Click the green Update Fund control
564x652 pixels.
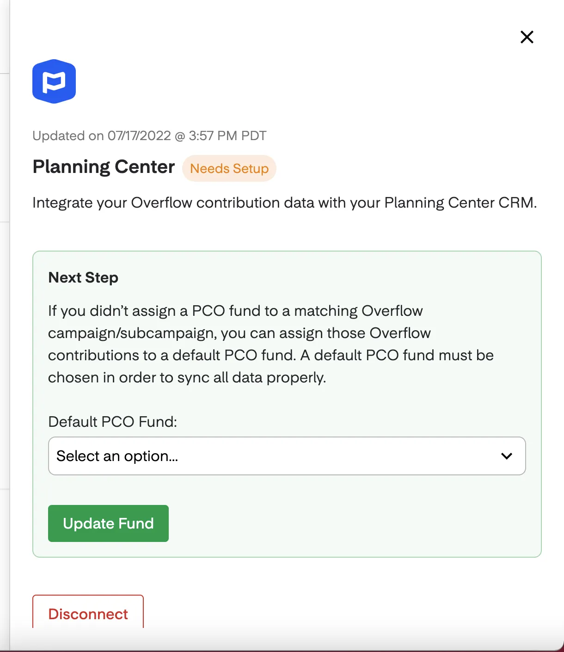pos(108,523)
